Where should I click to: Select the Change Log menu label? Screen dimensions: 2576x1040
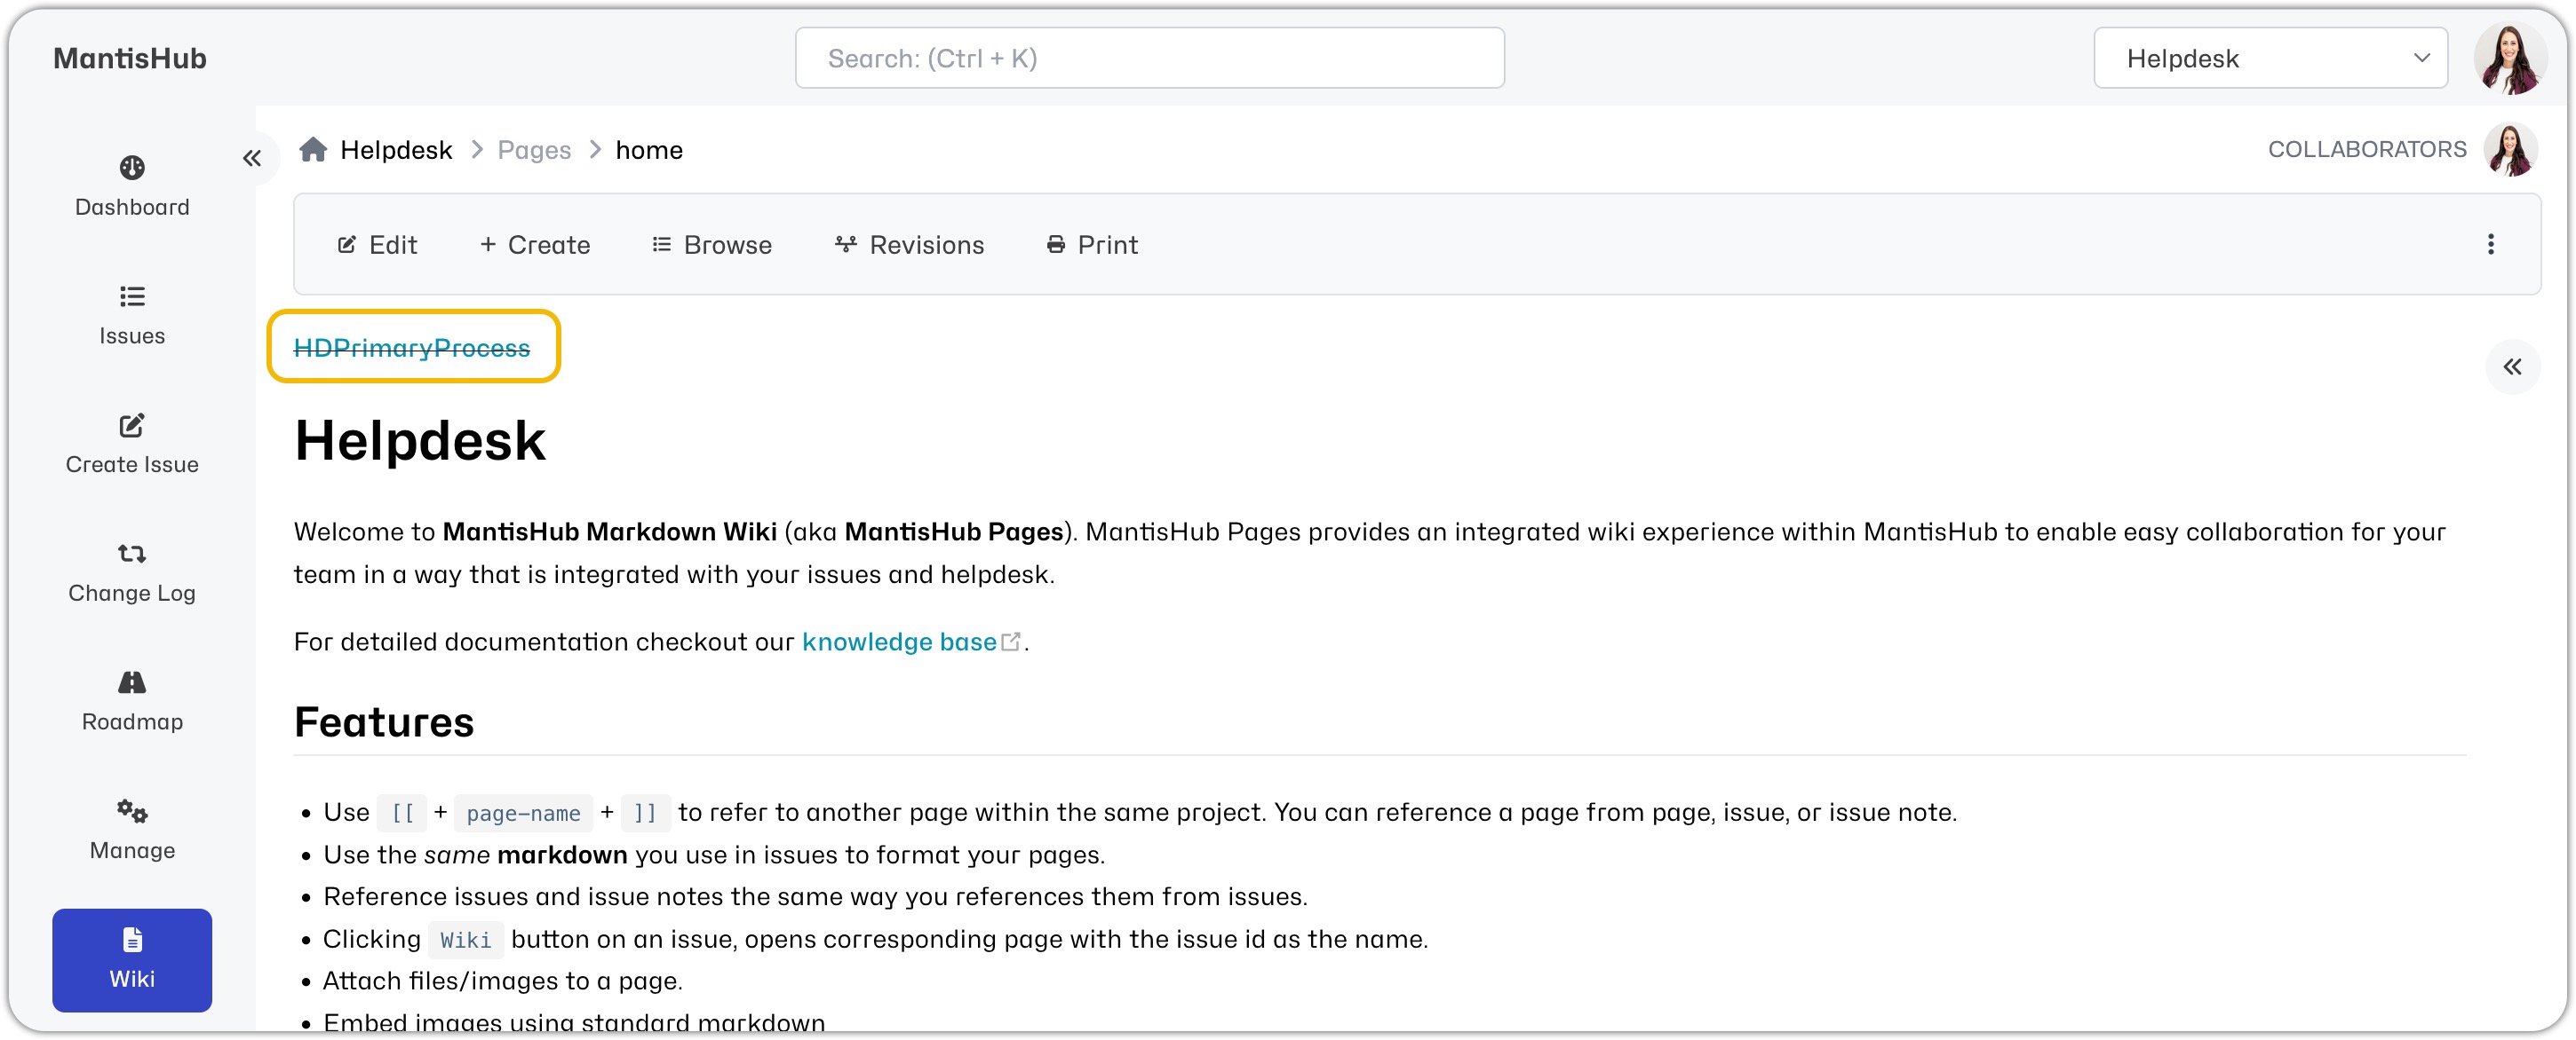132,594
